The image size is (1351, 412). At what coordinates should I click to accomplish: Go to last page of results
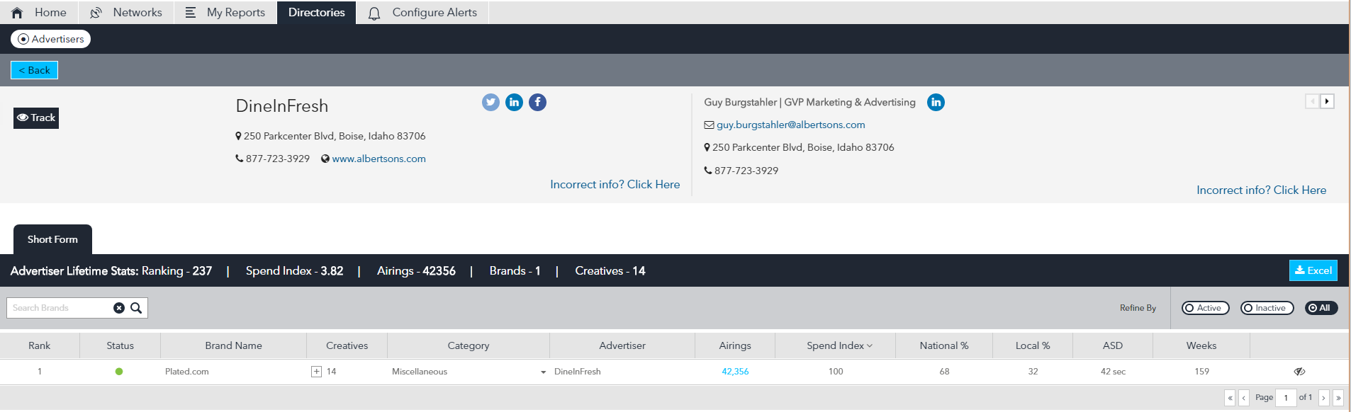[1338, 398]
